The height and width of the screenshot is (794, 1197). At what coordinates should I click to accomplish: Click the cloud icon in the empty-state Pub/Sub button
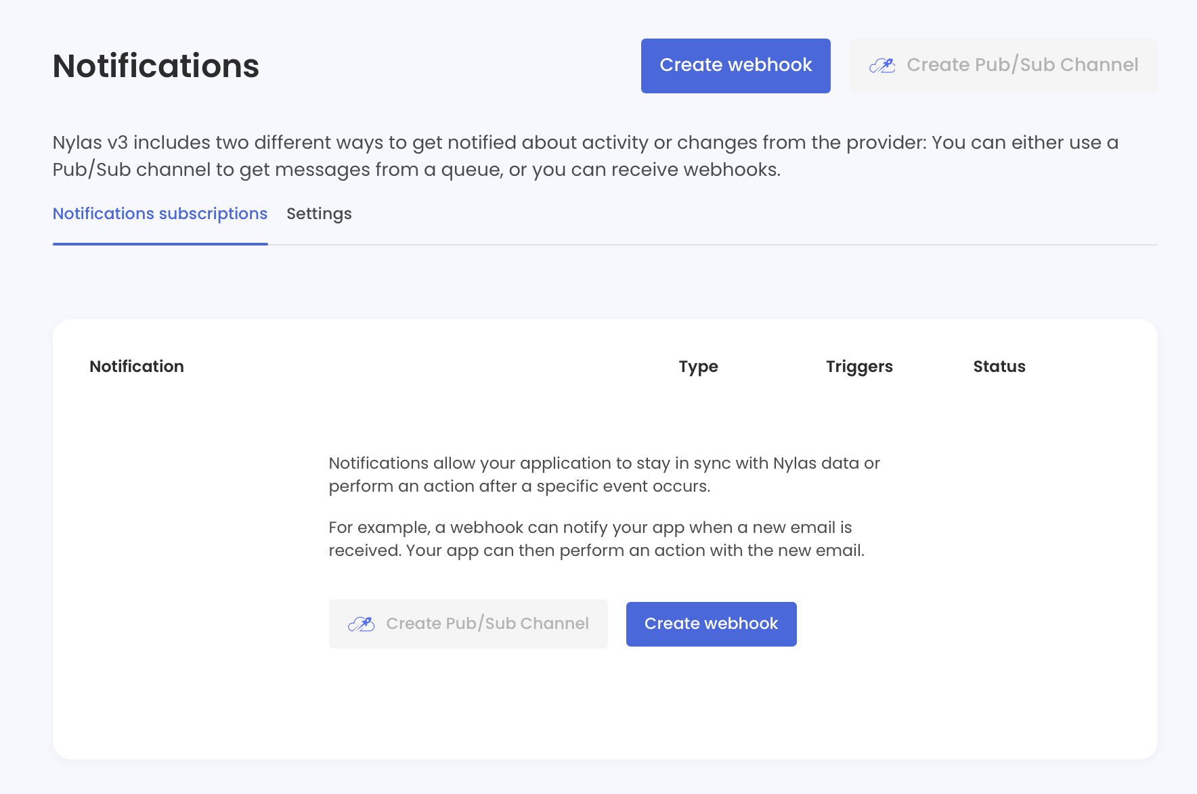(x=361, y=624)
